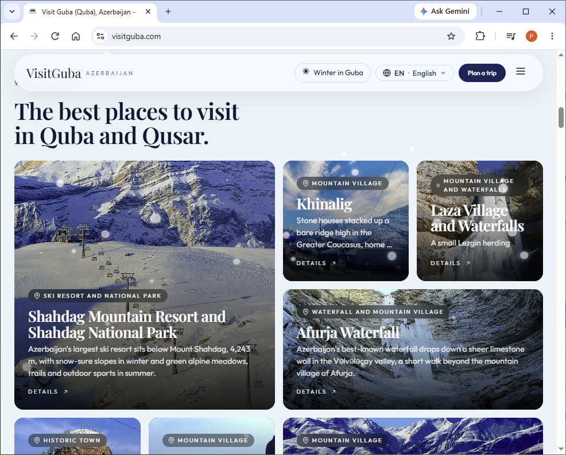Screen dimensions: 566x455
Task: Click the Winter in Guba button
Action: pos(332,73)
